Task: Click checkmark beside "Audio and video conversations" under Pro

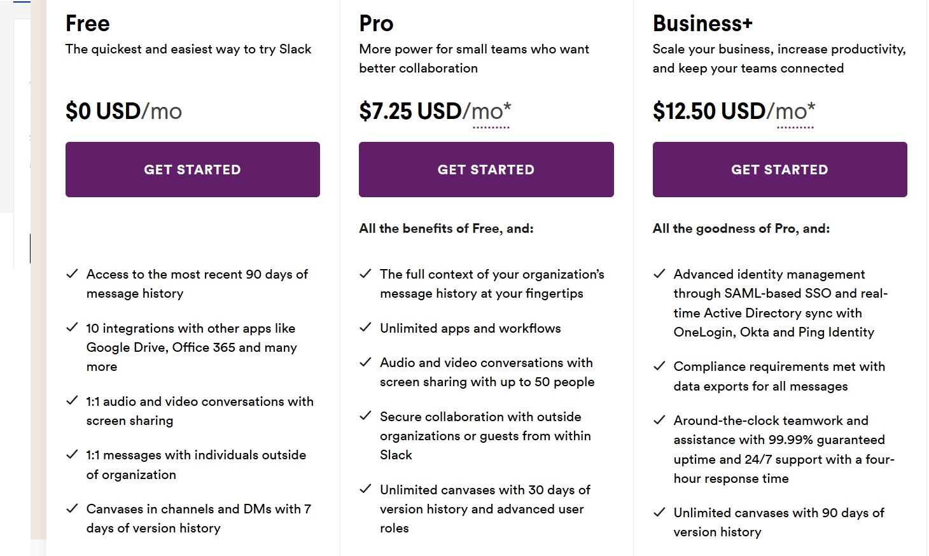Action: [x=365, y=362]
